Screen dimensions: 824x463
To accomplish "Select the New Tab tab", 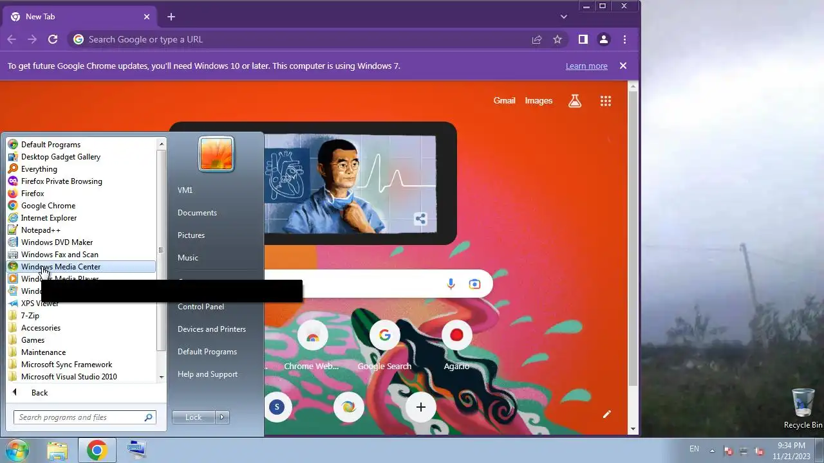I will pos(80,17).
